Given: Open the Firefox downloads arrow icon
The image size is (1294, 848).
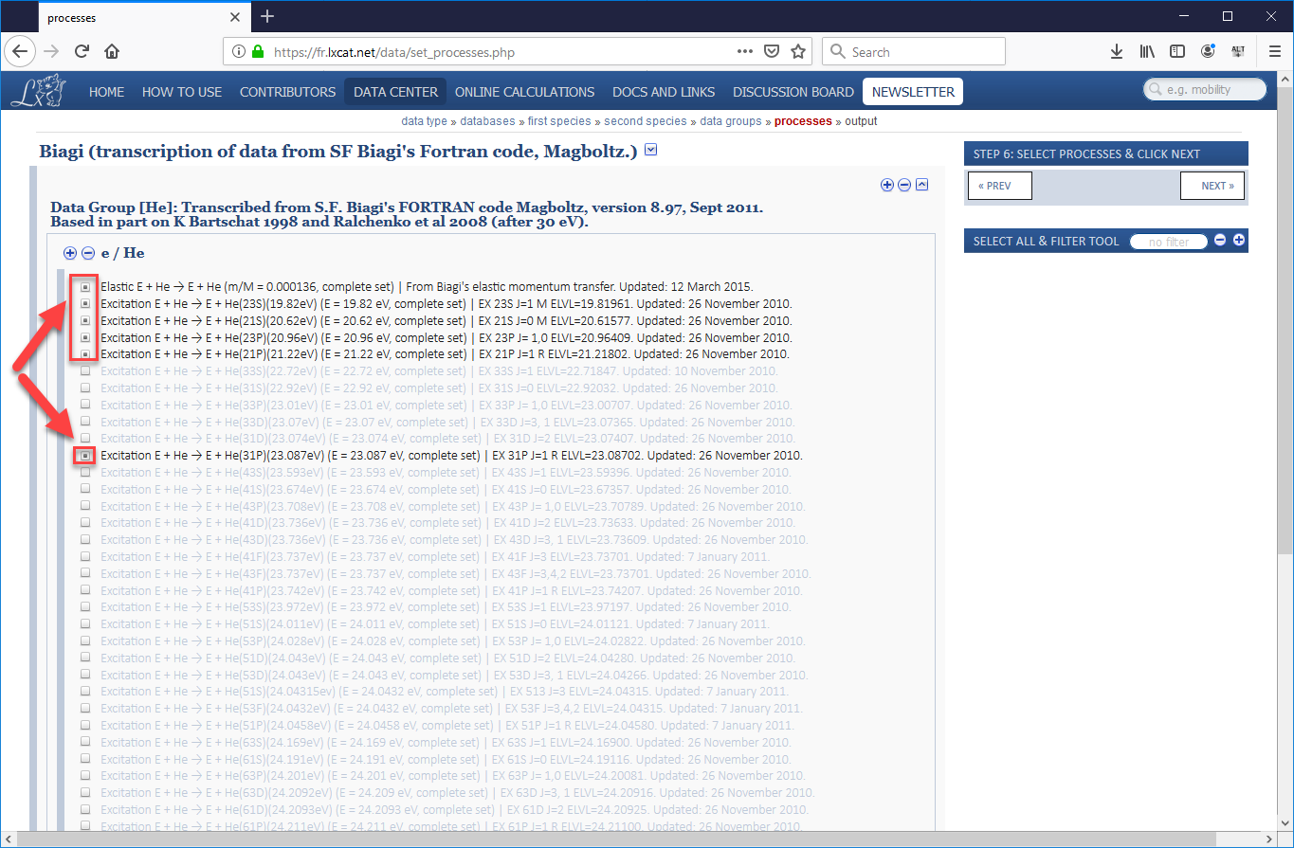Looking at the screenshot, I should [1117, 52].
